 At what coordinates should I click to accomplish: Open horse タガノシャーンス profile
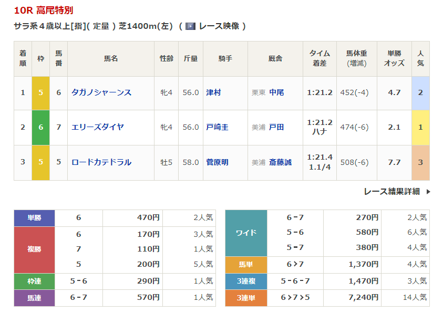pos(101,92)
